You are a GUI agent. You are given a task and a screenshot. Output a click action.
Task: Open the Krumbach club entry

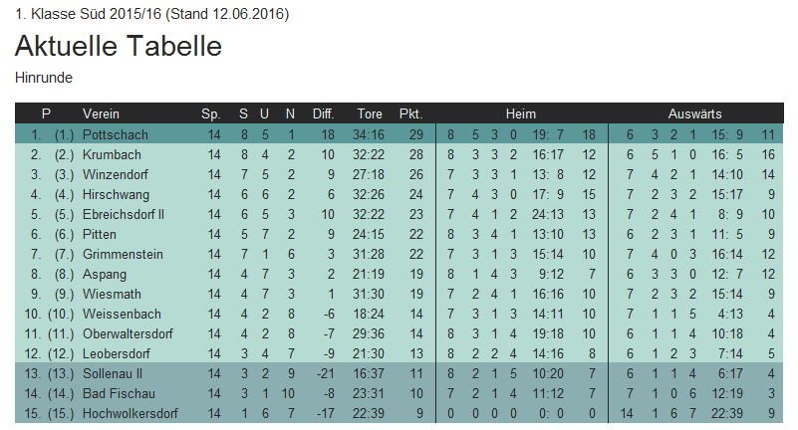(x=112, y=154)
